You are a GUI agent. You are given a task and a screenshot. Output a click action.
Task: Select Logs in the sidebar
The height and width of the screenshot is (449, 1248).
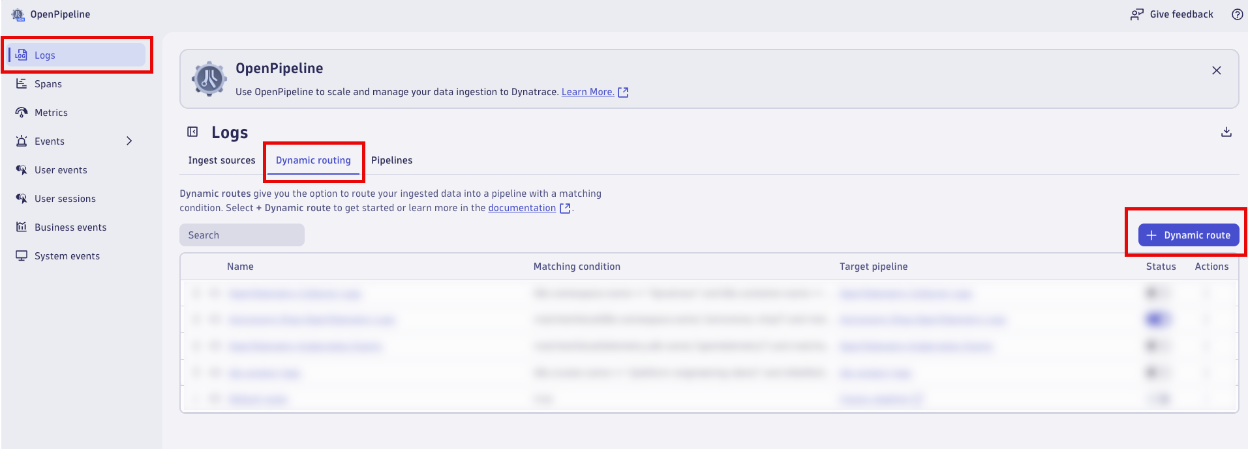[77, 55]
